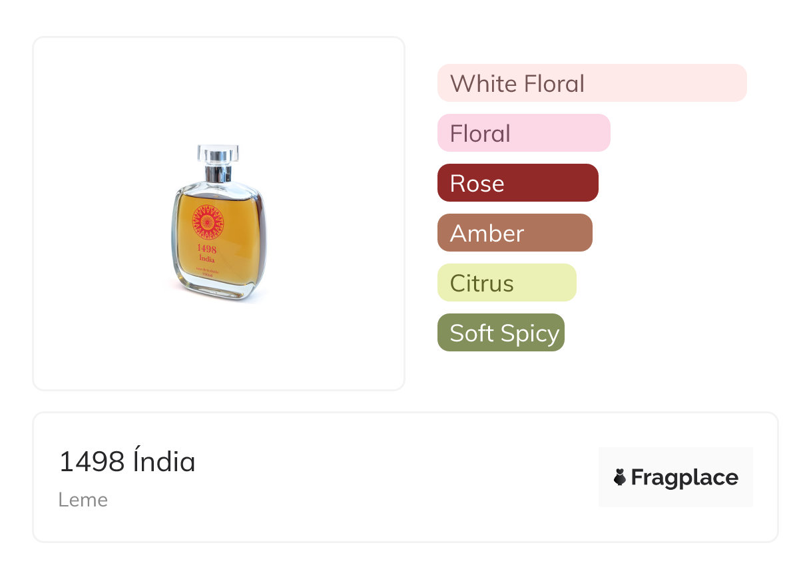Click the pink Floral accord bar
The height and width of the screenshot is (575, 811).
tap(523, 133)
